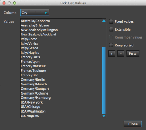Click the scrollbar up arrow

[104, 21]
